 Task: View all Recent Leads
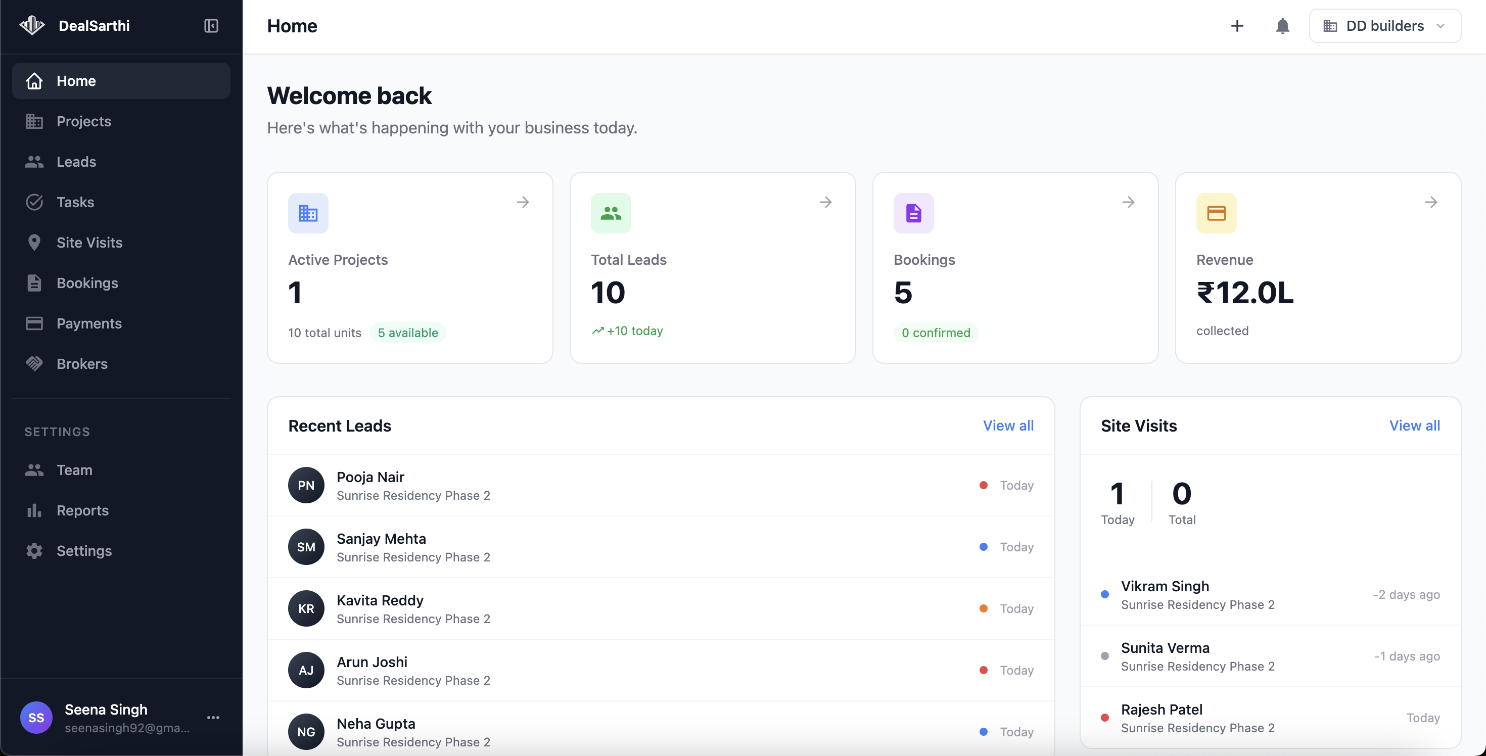tap(1008, 426)
